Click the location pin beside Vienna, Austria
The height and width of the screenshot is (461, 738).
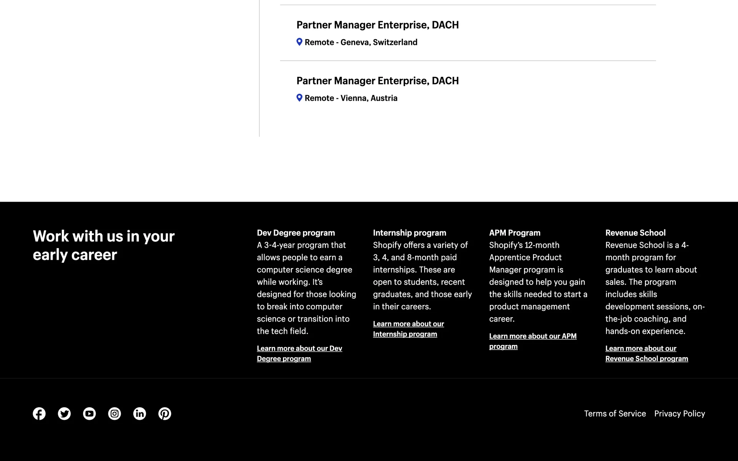299,98
